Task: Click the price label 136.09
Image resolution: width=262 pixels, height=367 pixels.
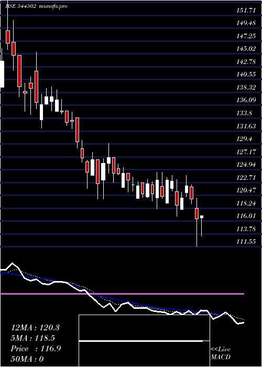Action: click(x=246, y=101)
